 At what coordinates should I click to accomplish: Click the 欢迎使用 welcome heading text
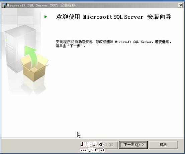click(x=68, y=17)
